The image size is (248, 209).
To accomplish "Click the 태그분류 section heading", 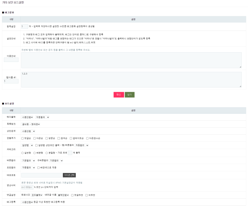I will point(8,13).
